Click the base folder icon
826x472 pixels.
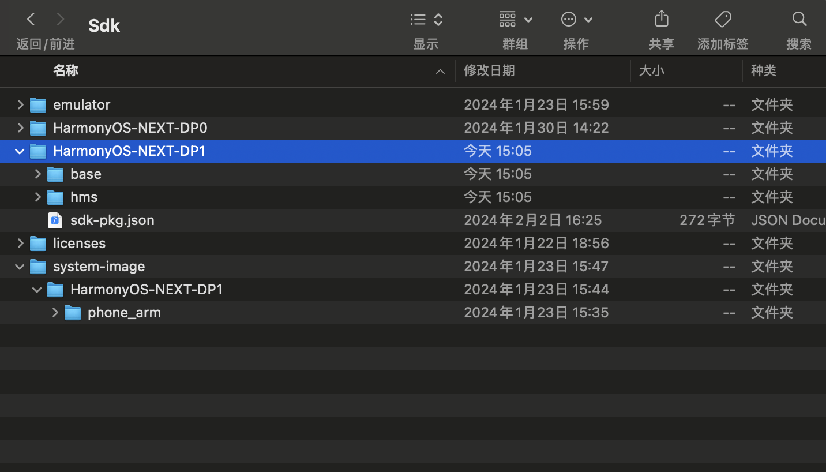click(55, 174)
